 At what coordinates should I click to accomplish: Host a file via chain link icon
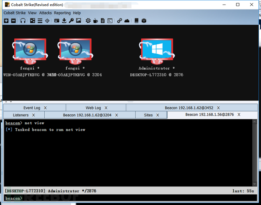[x=120, y=21]
